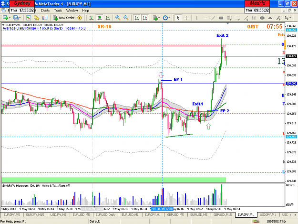Open the Help menu
This screenshot has width=298, height=224.
pyautogui.click(x=85, y=11)
